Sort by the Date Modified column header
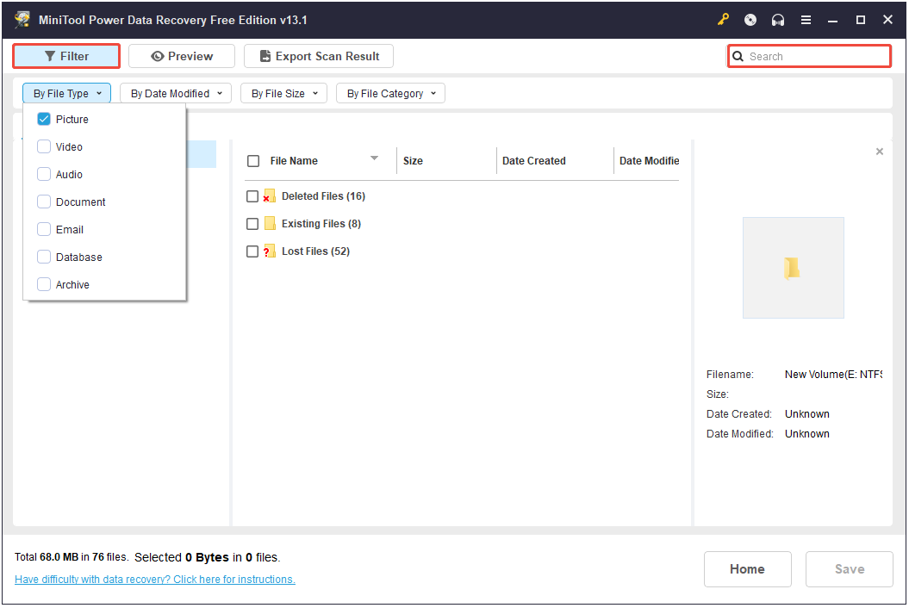 [650, 160]
